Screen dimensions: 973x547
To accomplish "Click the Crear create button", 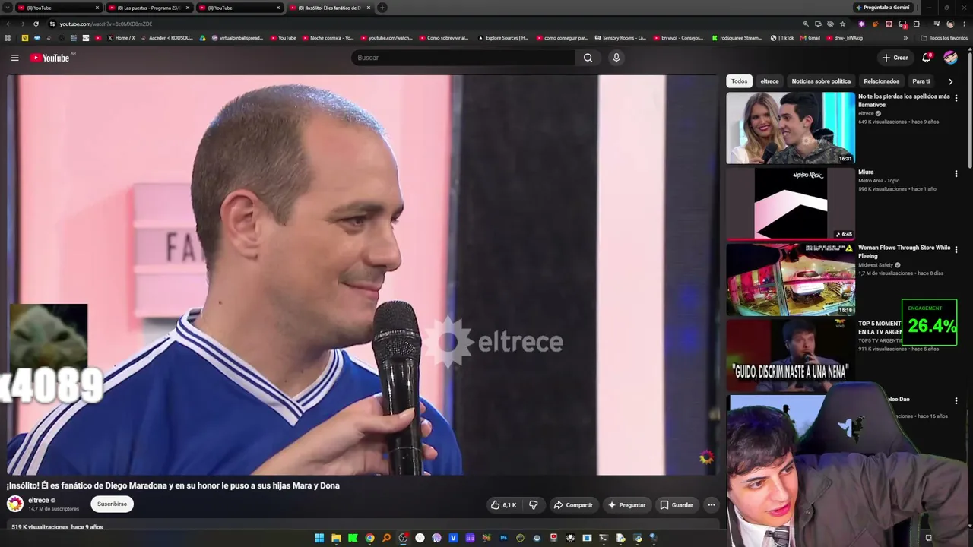I will pyautogui.click(x=895, y=58).
